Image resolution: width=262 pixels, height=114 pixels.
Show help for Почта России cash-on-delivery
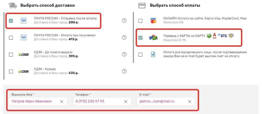click(x=124, y=37)
